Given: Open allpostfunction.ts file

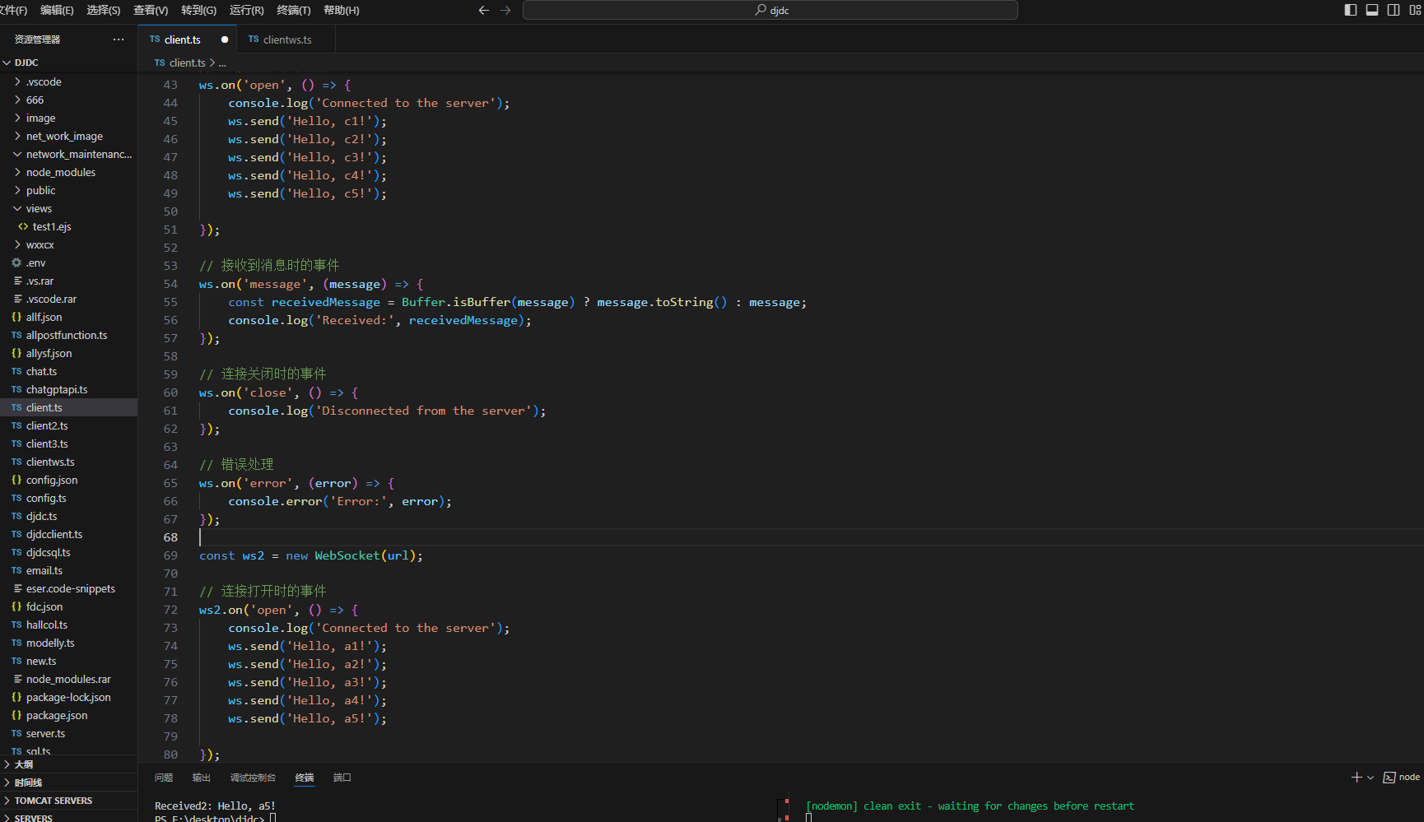Looking at the screenshot, I should click(x=68, y=335).
